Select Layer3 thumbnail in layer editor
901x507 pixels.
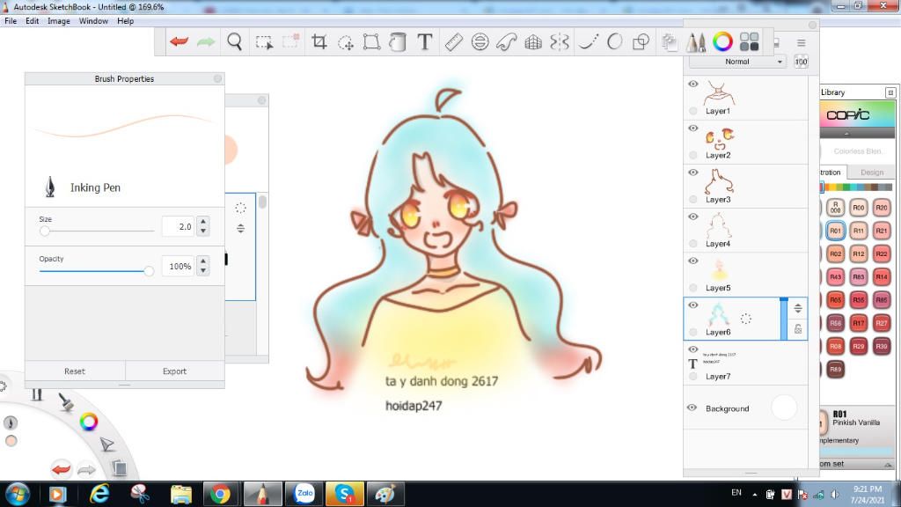pos(719,181)
